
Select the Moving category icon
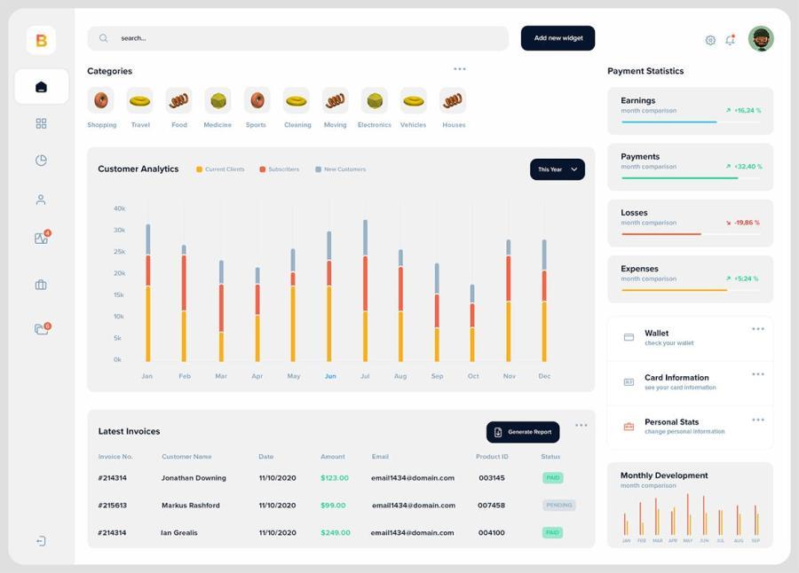[336, 100]
